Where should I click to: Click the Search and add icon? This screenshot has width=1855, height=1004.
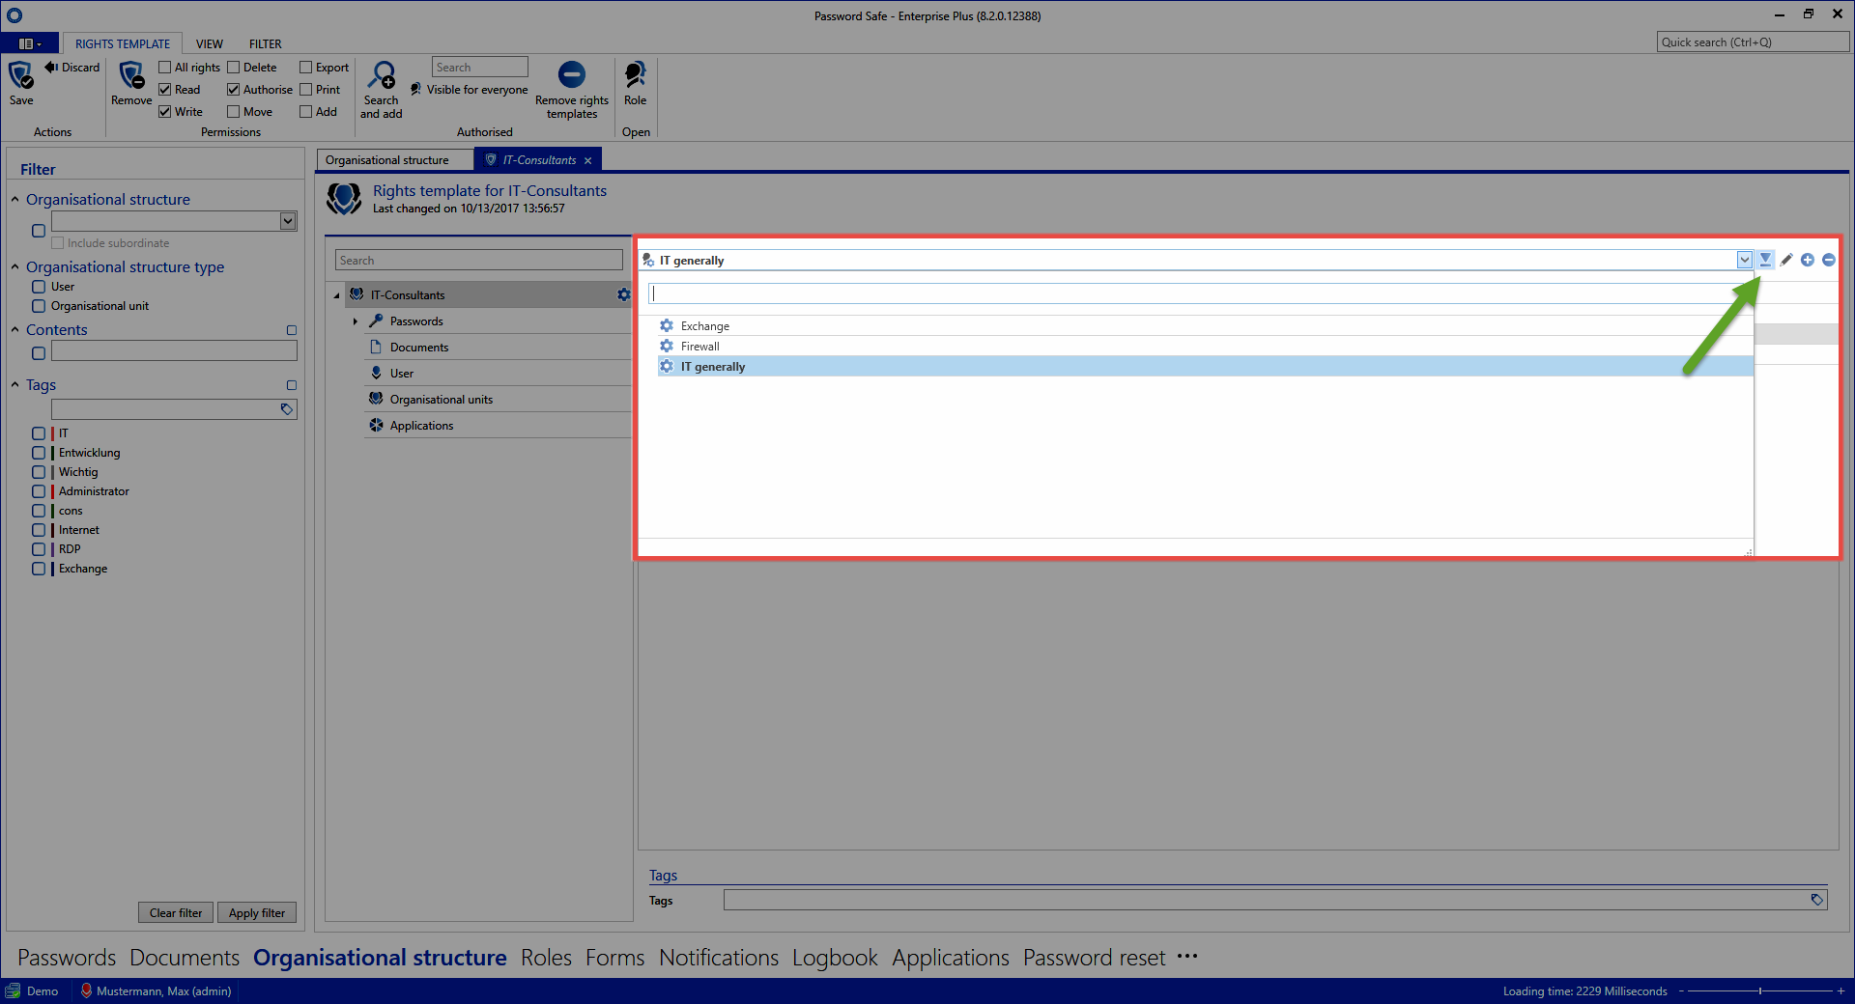click(x=382, y=75)
